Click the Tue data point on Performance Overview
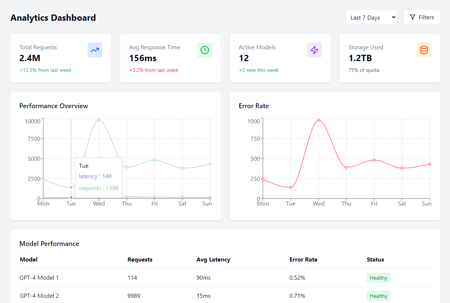 point(71,187)
